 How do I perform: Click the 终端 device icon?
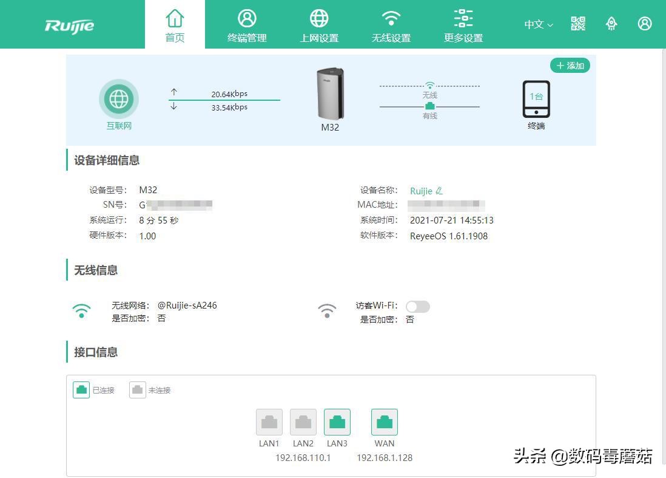tap(536, 99)
